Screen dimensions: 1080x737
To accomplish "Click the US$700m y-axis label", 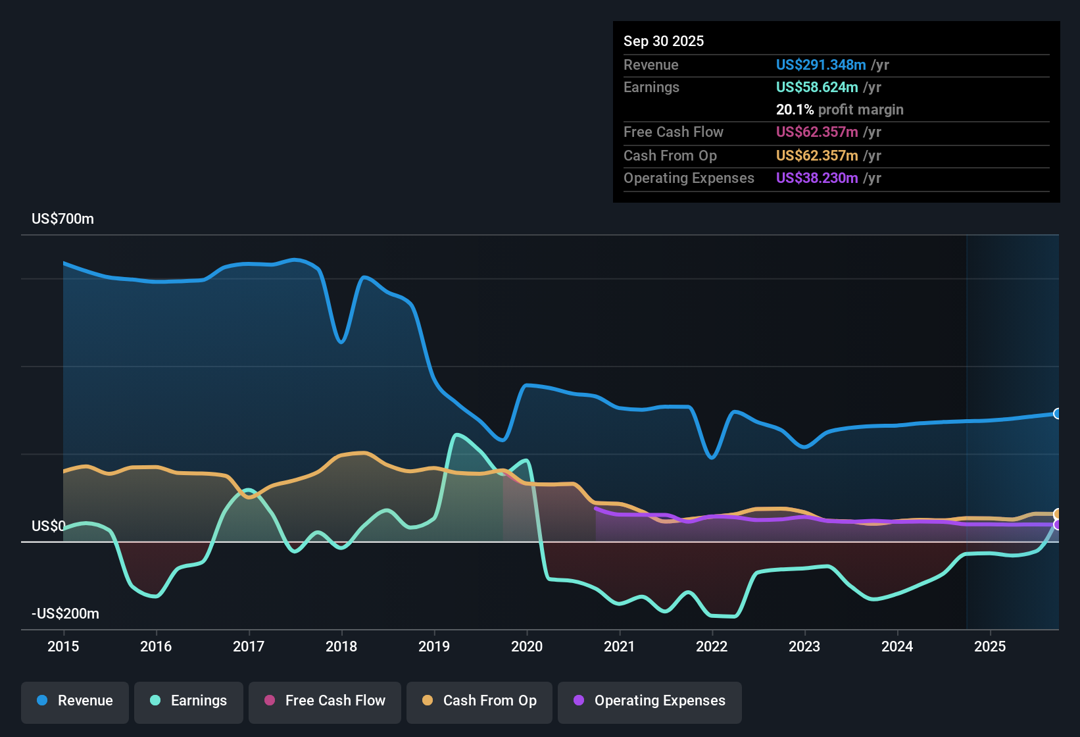I will coord(62,219).
